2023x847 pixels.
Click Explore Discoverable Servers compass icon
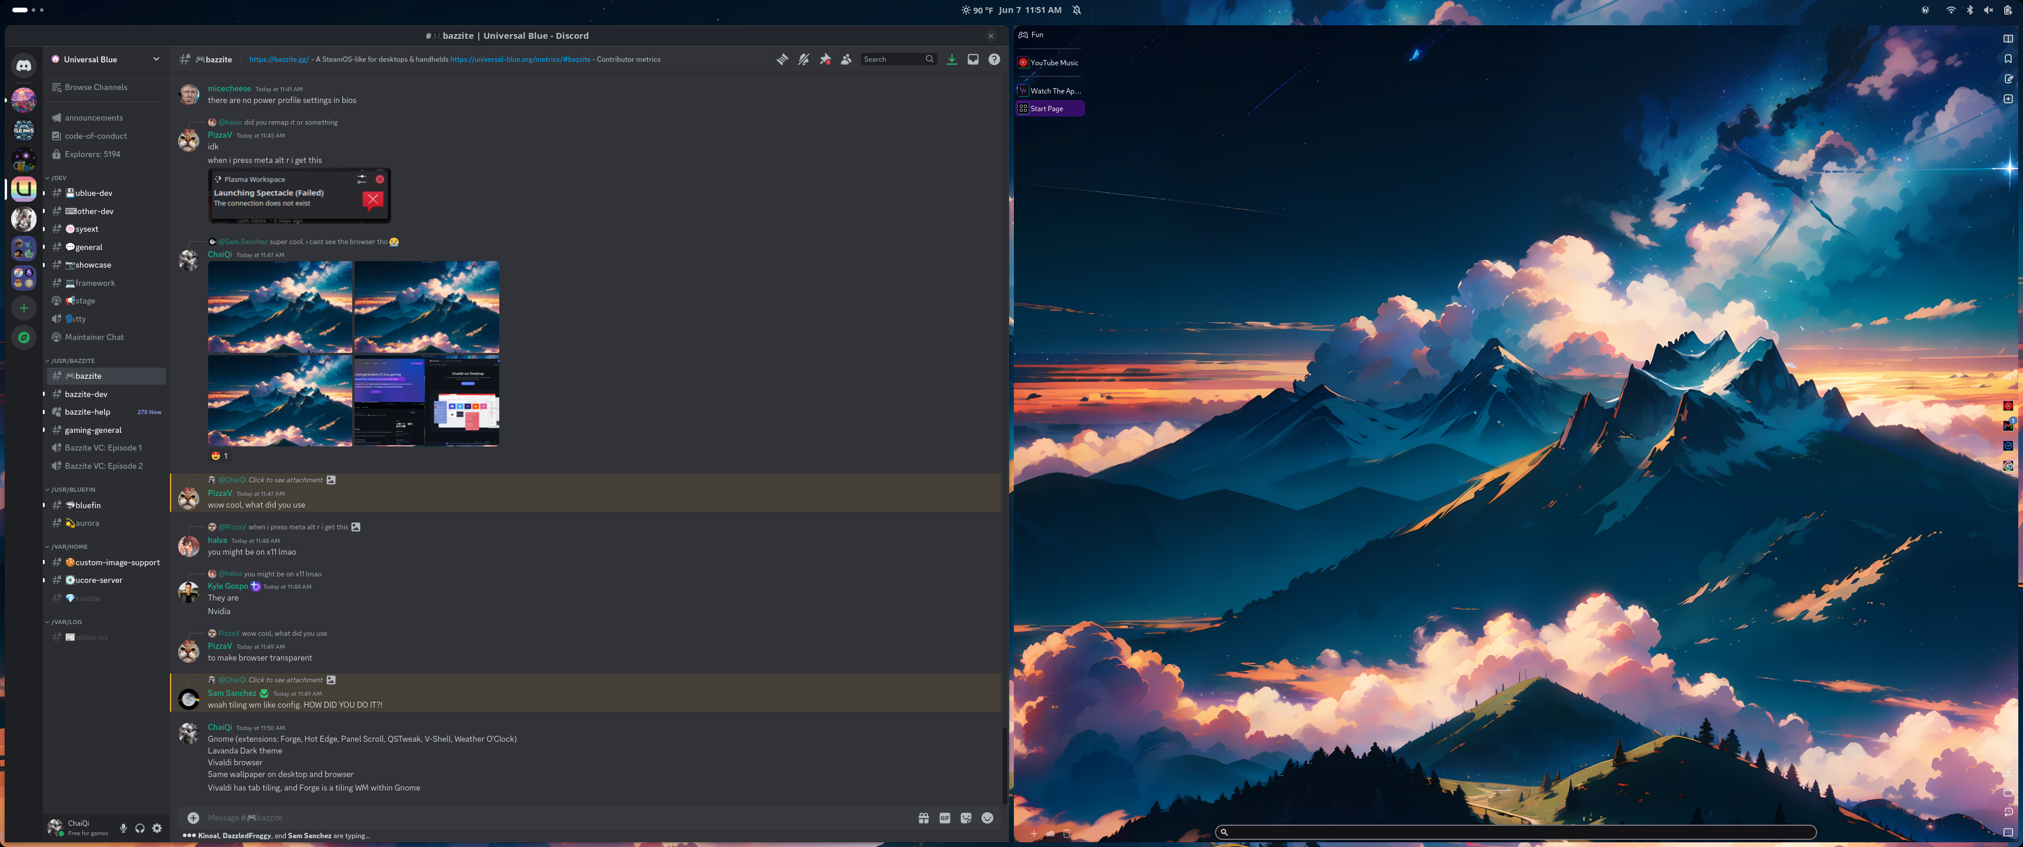click(x=24, y=337)
